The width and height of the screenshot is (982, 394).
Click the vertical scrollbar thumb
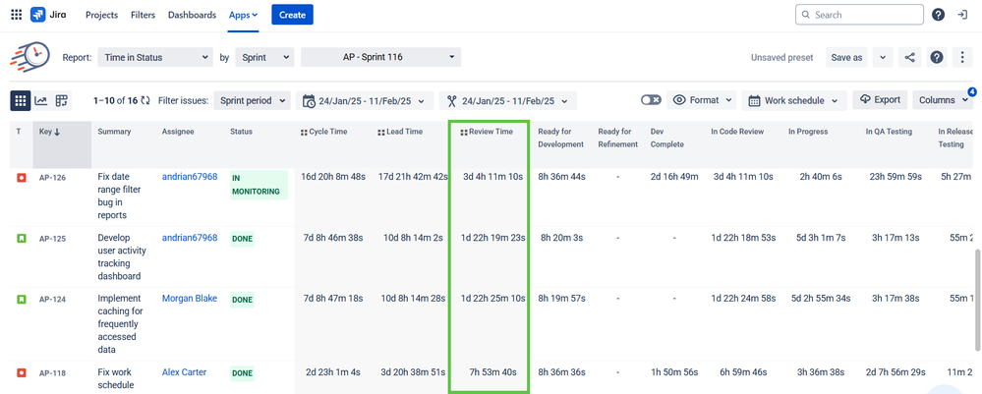point(978,299)
